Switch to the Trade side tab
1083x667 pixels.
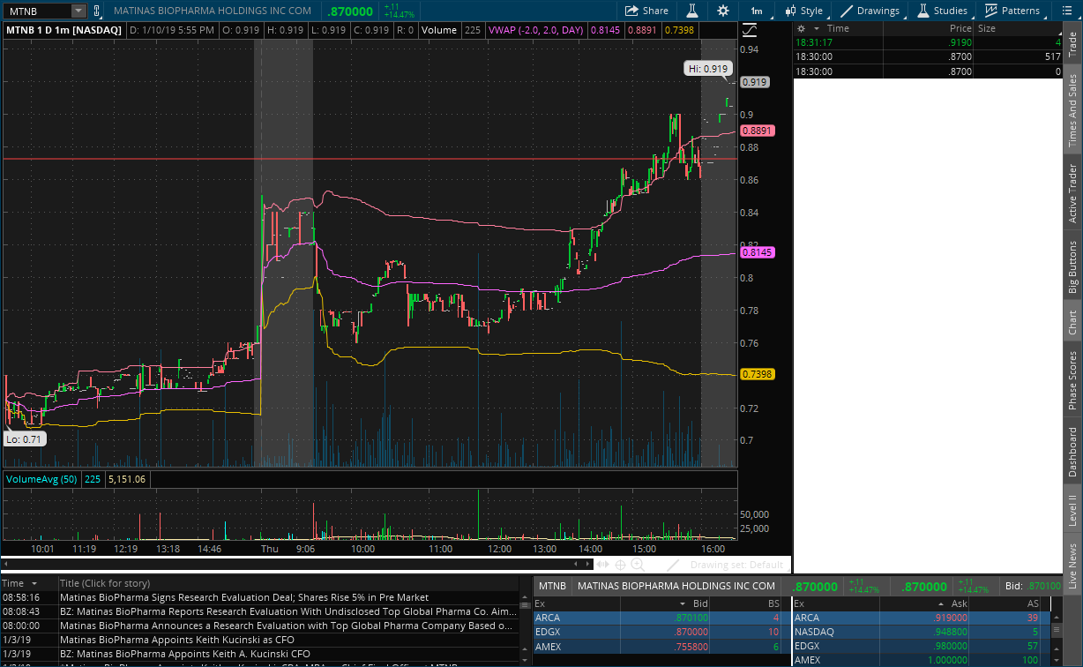1072,44
